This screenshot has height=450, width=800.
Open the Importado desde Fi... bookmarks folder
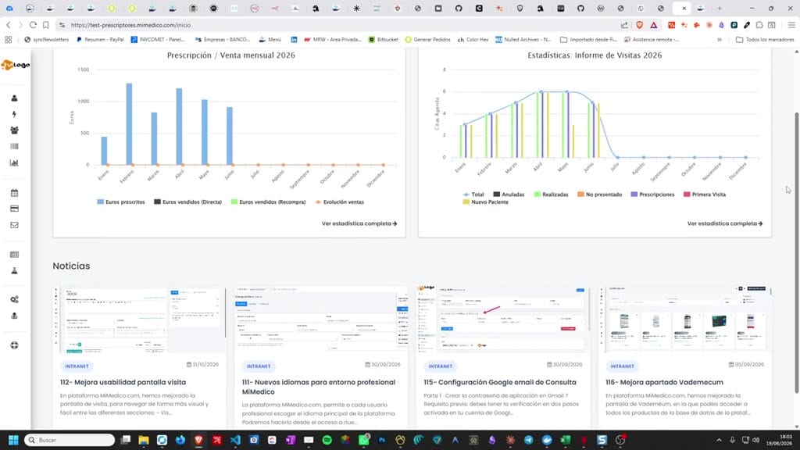[x=589, y=39]
